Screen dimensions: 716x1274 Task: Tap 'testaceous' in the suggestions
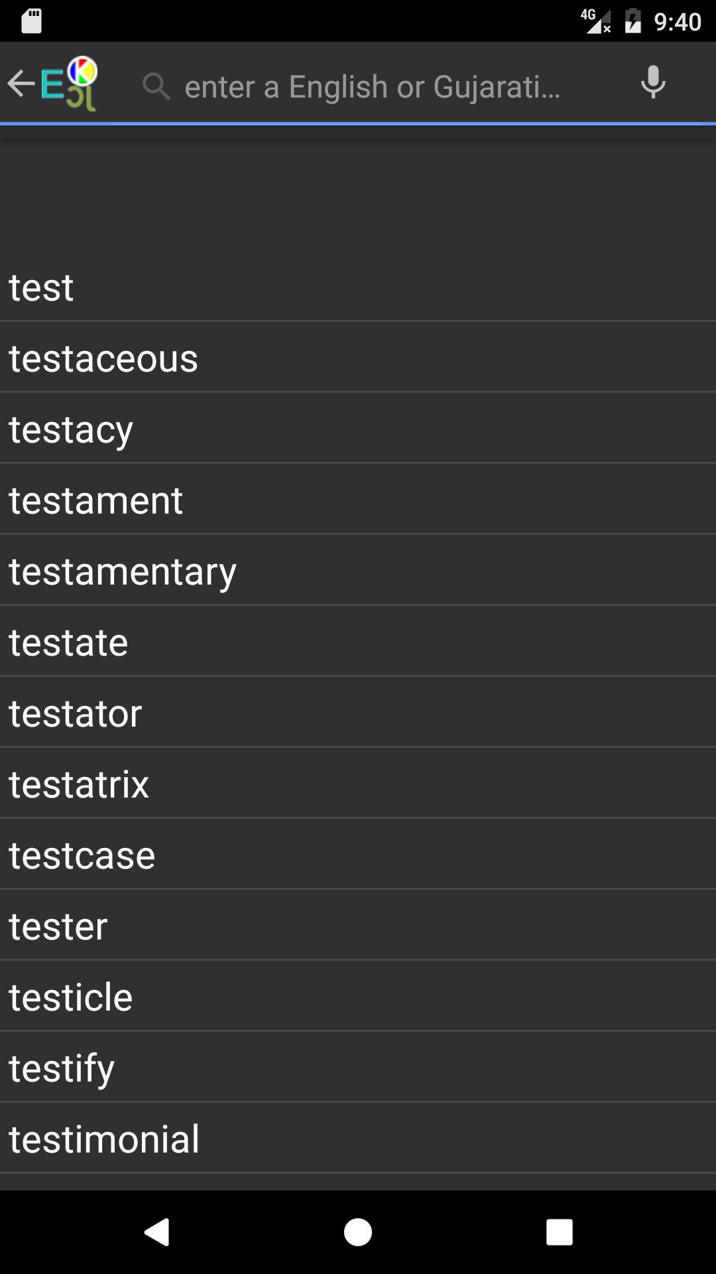point(358,358)
